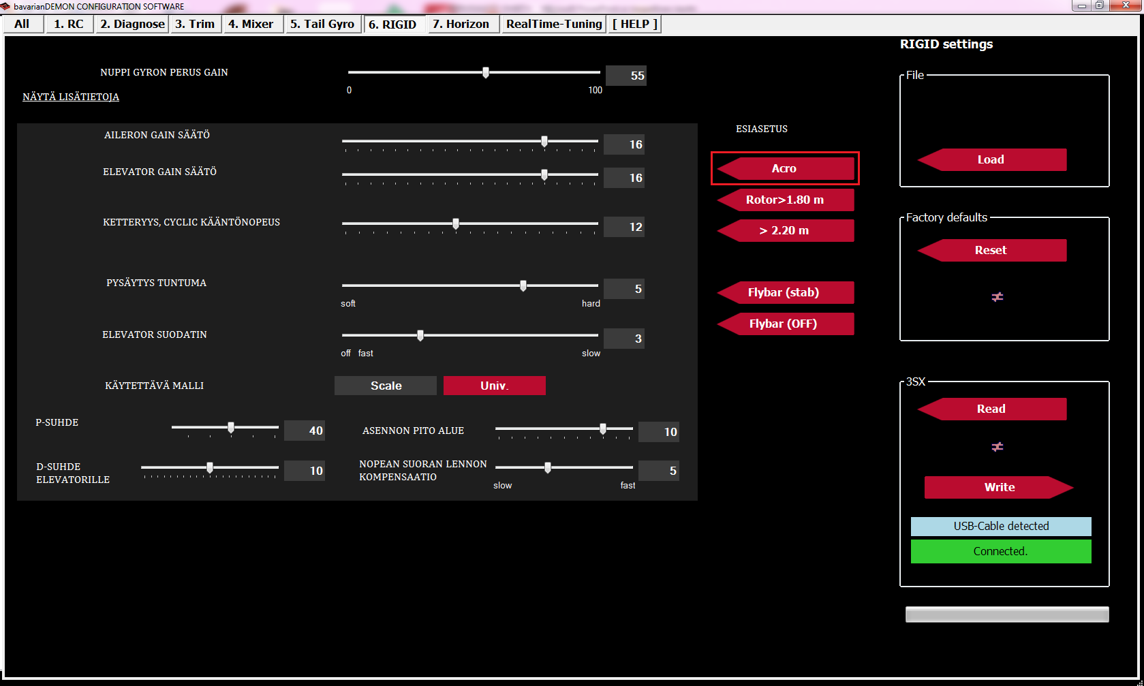Click the Load file button
Viewport: 1144px width, 686px height.
tap(992, 159)
